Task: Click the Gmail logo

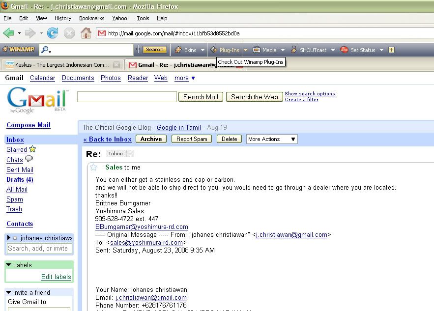Action: 37,100
